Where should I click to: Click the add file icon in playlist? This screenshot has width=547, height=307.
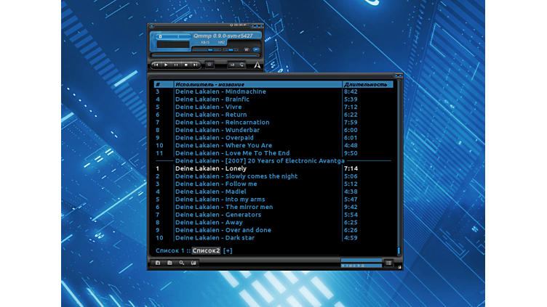[x=158, y=263]
